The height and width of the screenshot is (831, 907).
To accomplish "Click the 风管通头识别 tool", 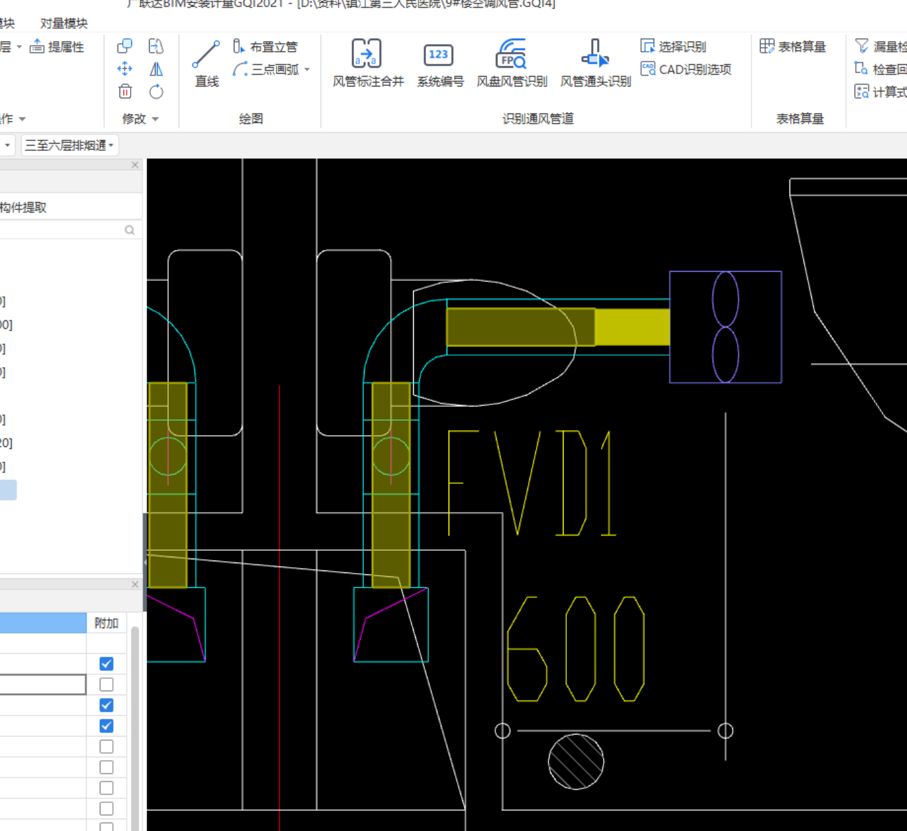I will coord(595,63).
